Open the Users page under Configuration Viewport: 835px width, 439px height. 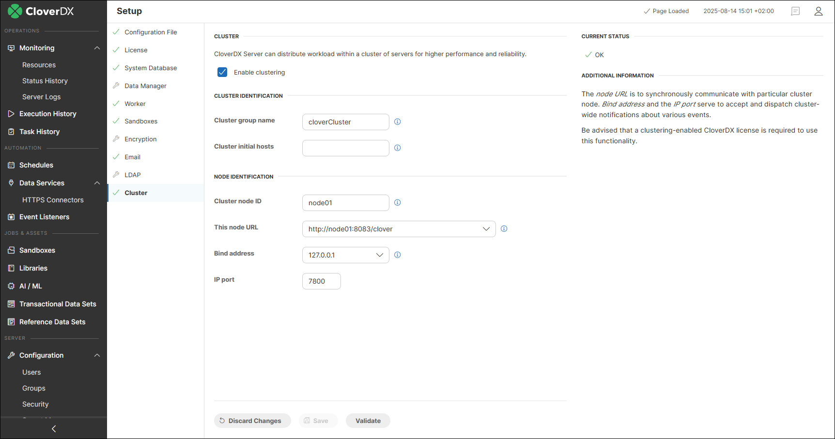coord(31,372)
